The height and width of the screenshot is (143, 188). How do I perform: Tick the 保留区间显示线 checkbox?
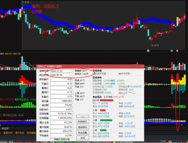(52, 139)
